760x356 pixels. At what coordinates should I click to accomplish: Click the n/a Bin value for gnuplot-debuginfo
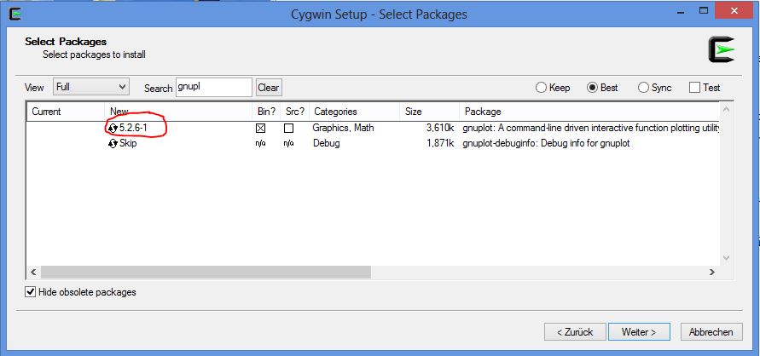coord(261,144)
